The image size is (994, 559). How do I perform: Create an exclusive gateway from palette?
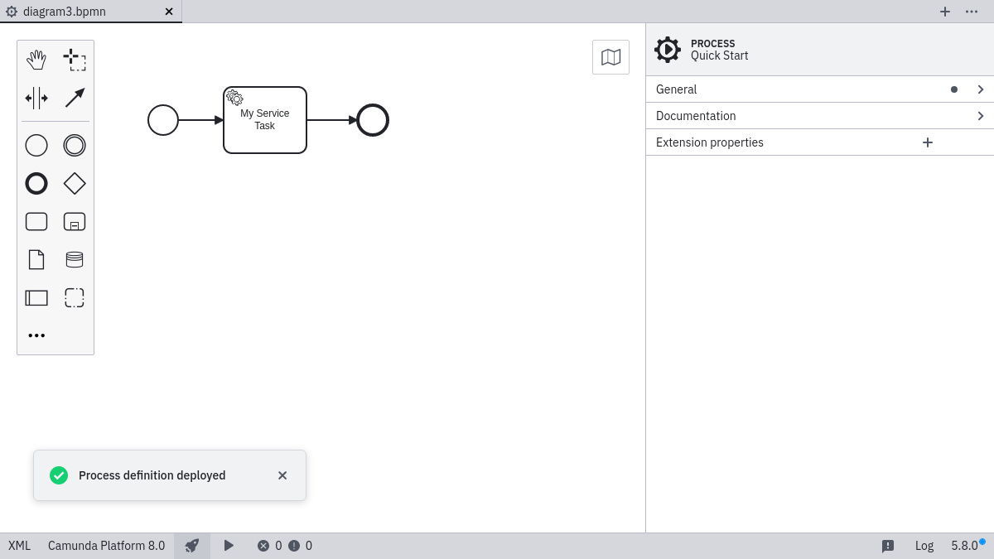point(75,184)
